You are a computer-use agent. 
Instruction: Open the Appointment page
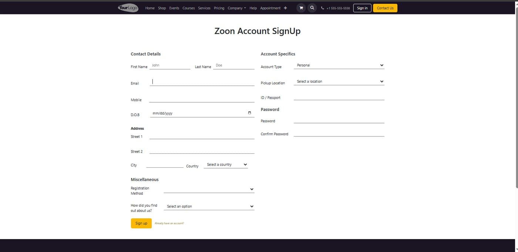point(270,8)
